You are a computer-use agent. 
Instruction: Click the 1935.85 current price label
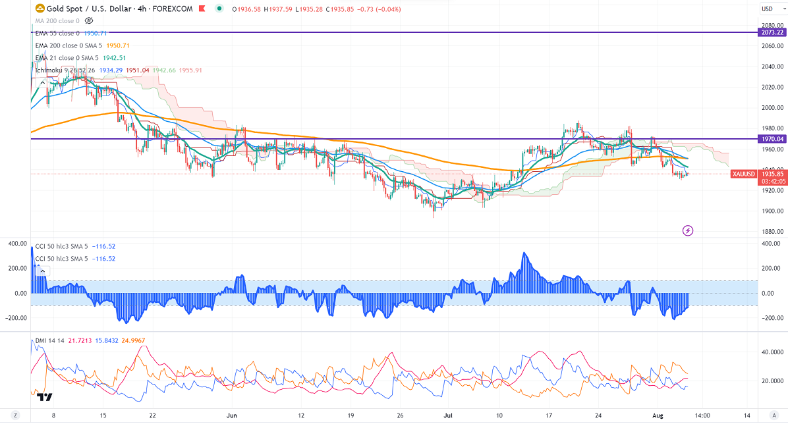(x=772, y=174)
